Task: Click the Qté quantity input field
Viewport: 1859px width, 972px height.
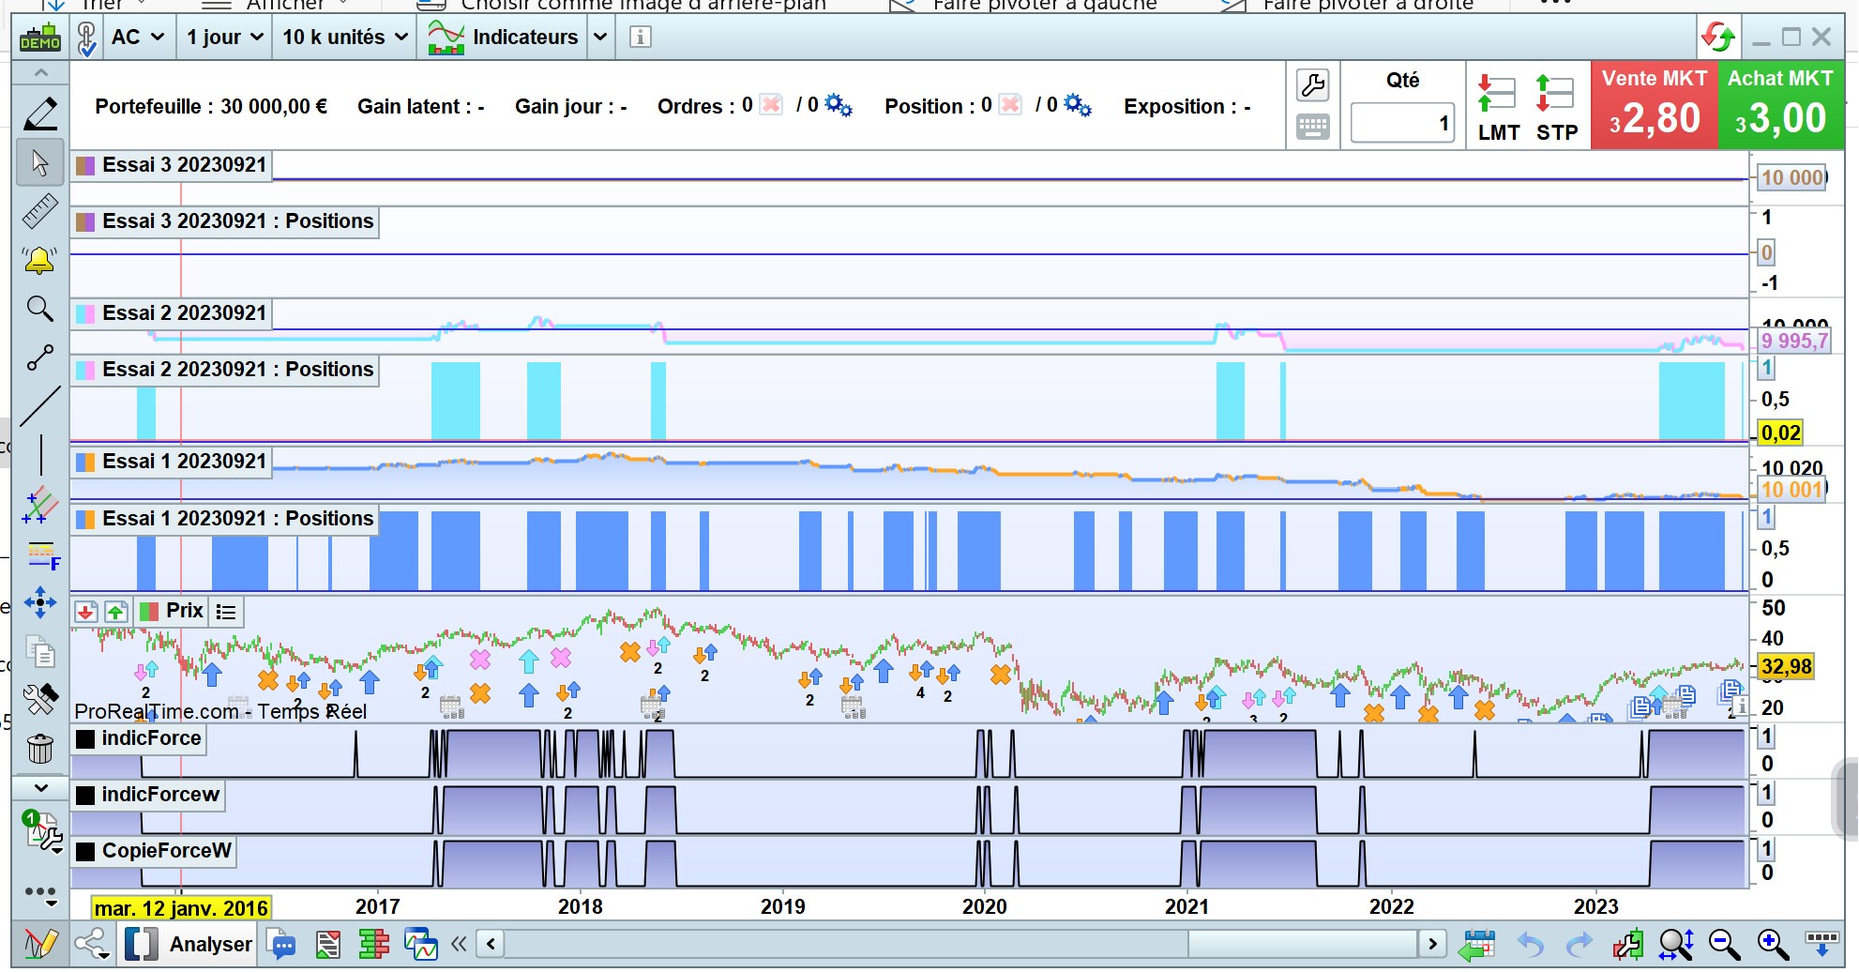Action: click(1402, 123)
